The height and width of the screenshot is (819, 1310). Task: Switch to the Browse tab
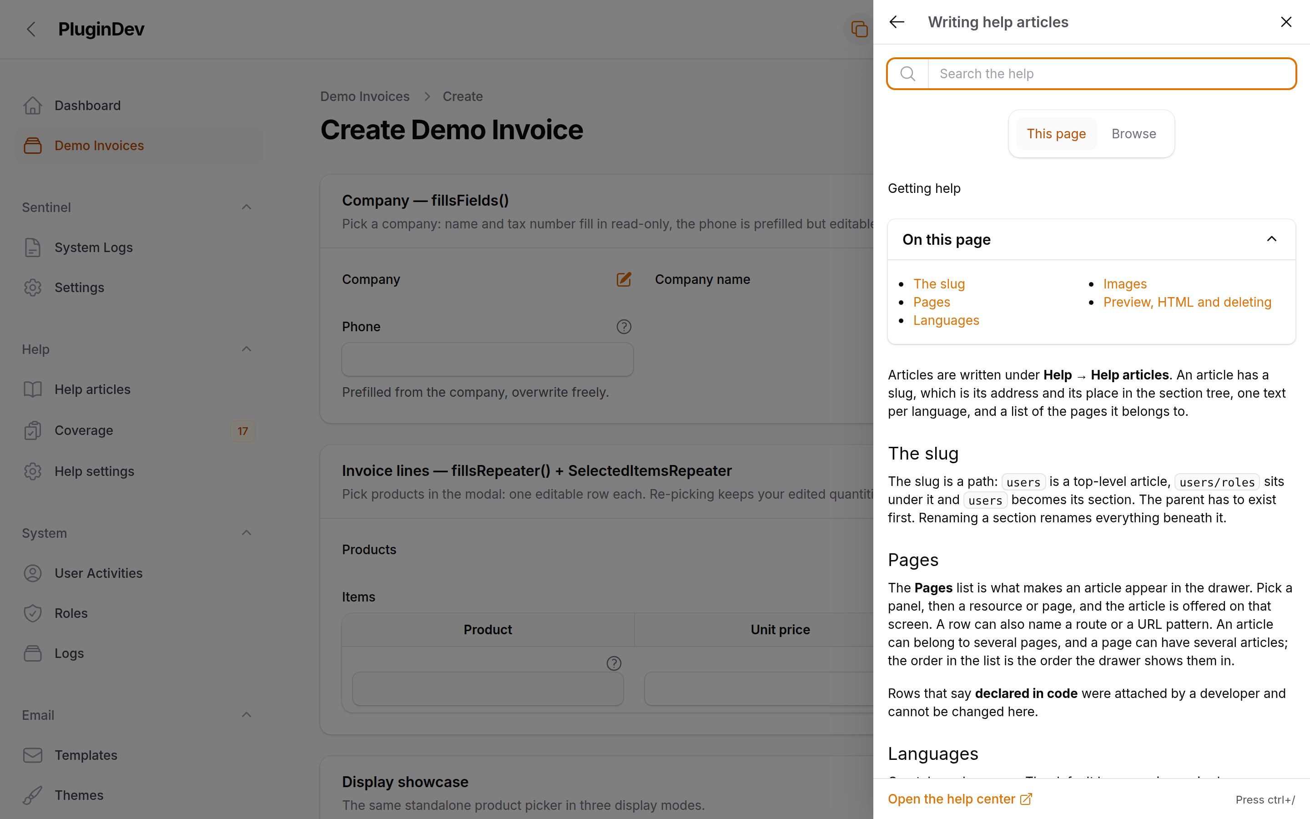click(x=1134, y=134)
